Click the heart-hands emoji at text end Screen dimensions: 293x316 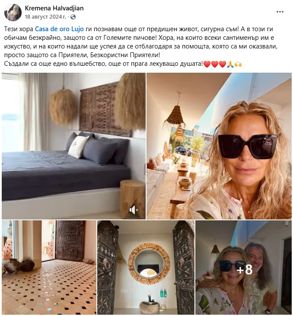tap(238, 64)
